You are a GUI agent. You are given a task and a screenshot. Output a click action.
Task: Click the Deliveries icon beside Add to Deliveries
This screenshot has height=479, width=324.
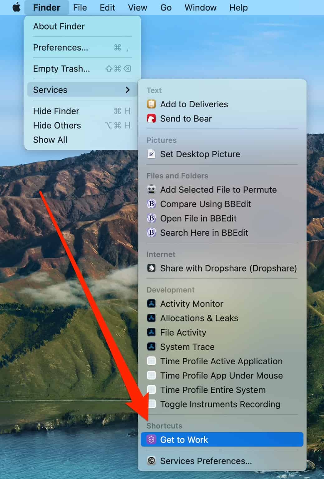pos(151,104)
